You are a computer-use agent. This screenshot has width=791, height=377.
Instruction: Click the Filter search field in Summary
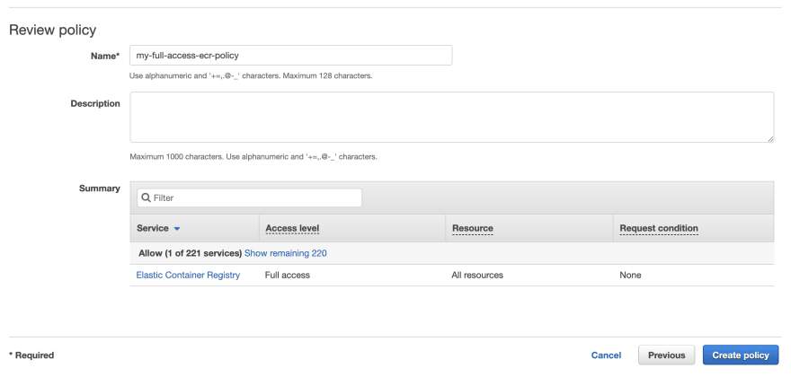[x=249, y=198]
